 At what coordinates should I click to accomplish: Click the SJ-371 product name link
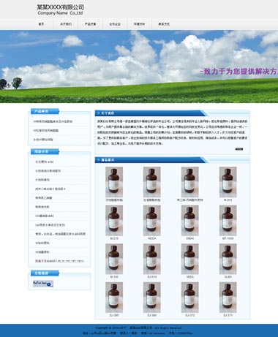pos(228,315)
